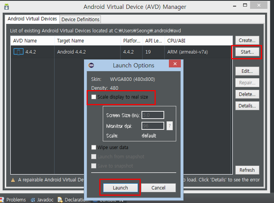Minimize the AVD Manager window
This screenshot has width=274, height=203.
tap(235, 6)
